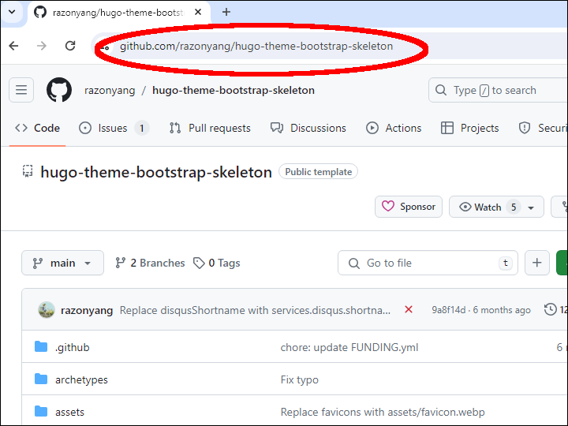Open the assets folder
This screenshot has height=426, width=568.
pyautogui.click(x=69, y=412)
